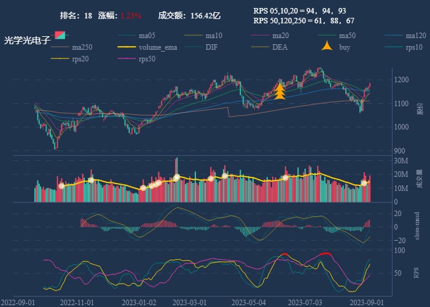430x307 pixels.
Task: Toggle the DIF legend entry
Action: tap(211, 47)
